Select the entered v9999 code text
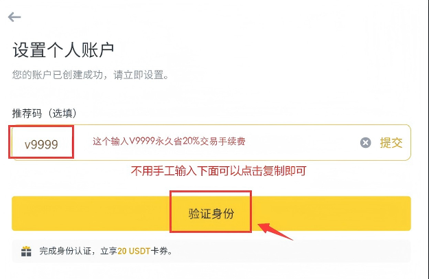Image resolution: width=429 pixels, height=279 pixels. 41,144
